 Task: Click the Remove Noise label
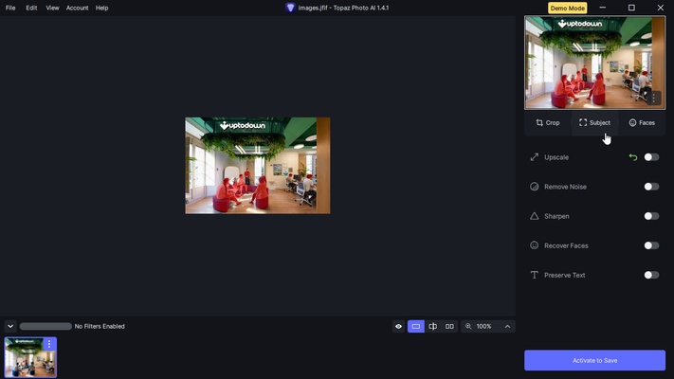pyautogui.click(x=565, y=187)
